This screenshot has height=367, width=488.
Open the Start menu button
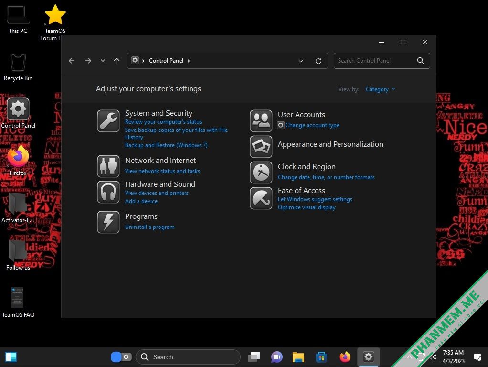pos(11,357)
